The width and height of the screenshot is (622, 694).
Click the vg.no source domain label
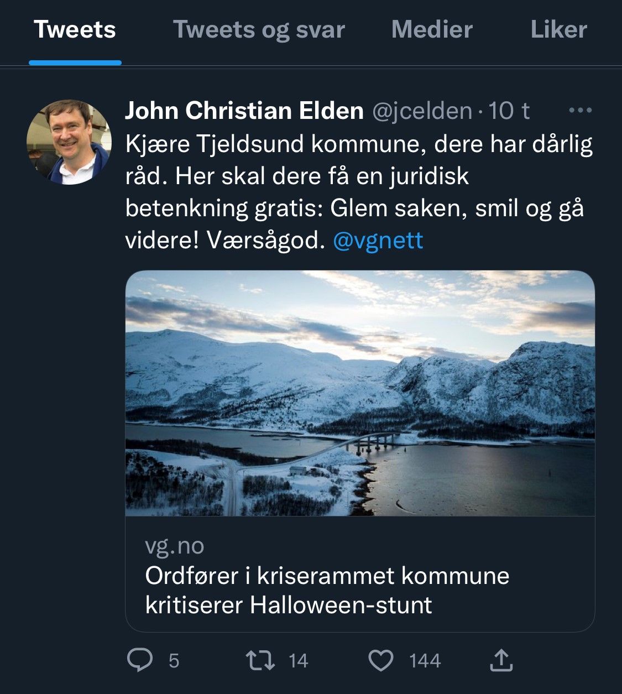click(175, 546)
